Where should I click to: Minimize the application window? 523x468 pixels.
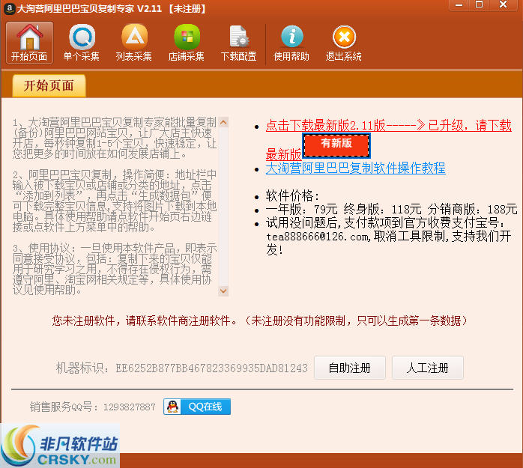pyautogui.click(x=459, y=4)
